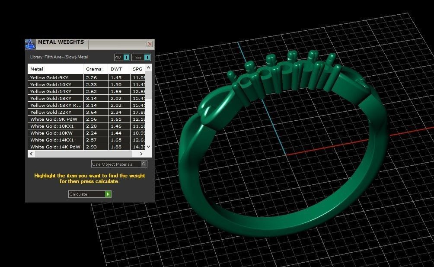The image size is (434, 267).
Task: Click the 2.33 grams value
Action: coord(91,84)
